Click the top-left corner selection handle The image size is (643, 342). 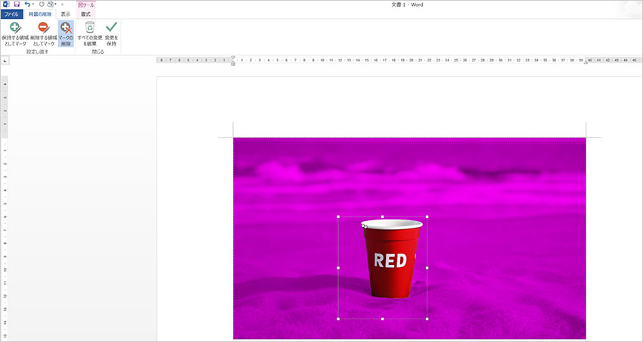[338, 216]
